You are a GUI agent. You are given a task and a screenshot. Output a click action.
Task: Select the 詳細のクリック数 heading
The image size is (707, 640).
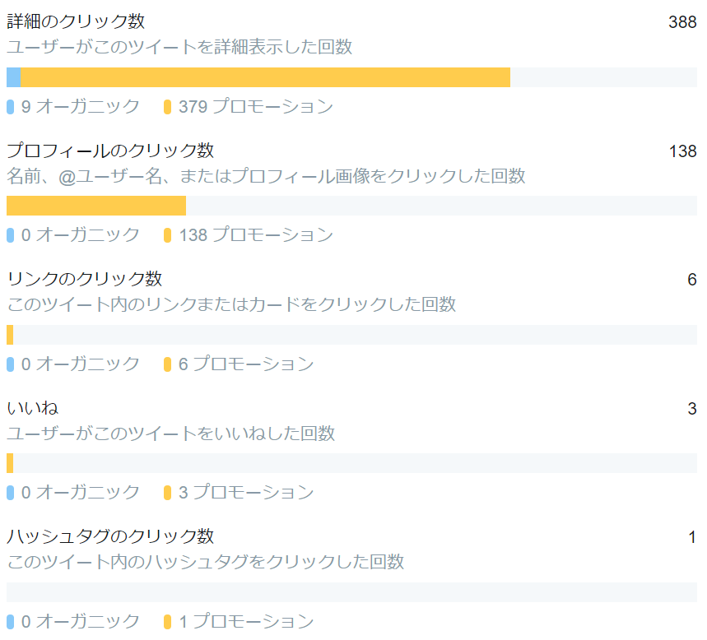point(76,21)
